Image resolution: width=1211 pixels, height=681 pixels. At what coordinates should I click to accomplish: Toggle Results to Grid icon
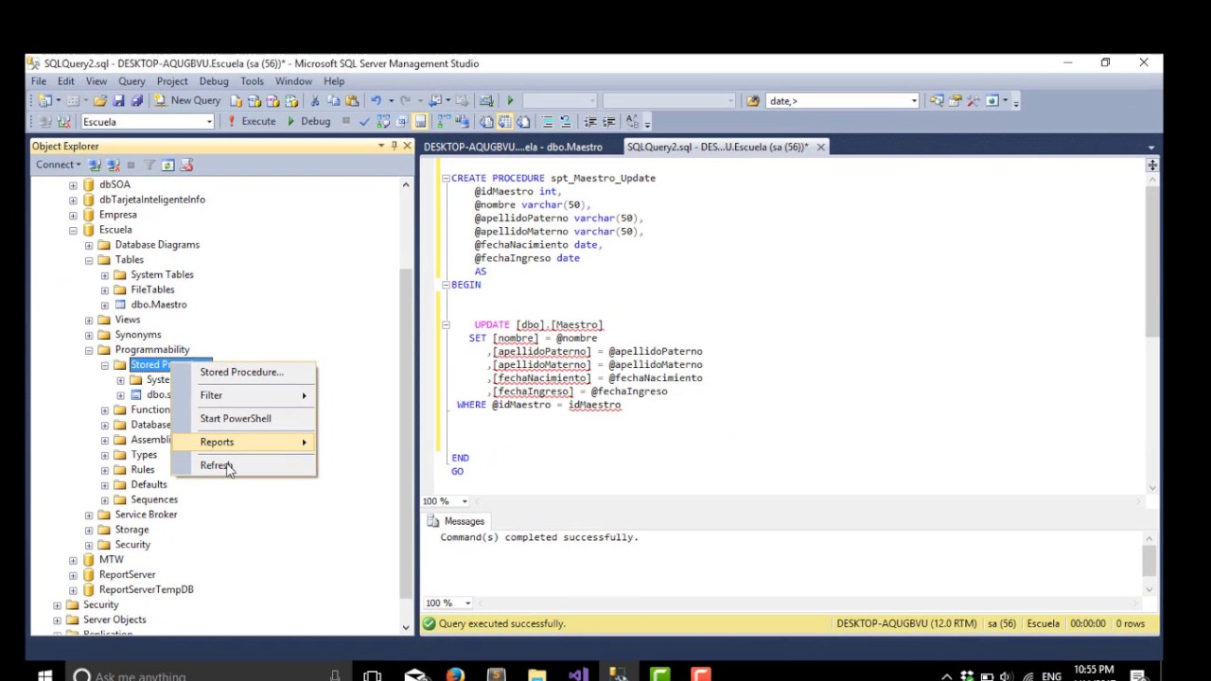(x=504, y=121)
